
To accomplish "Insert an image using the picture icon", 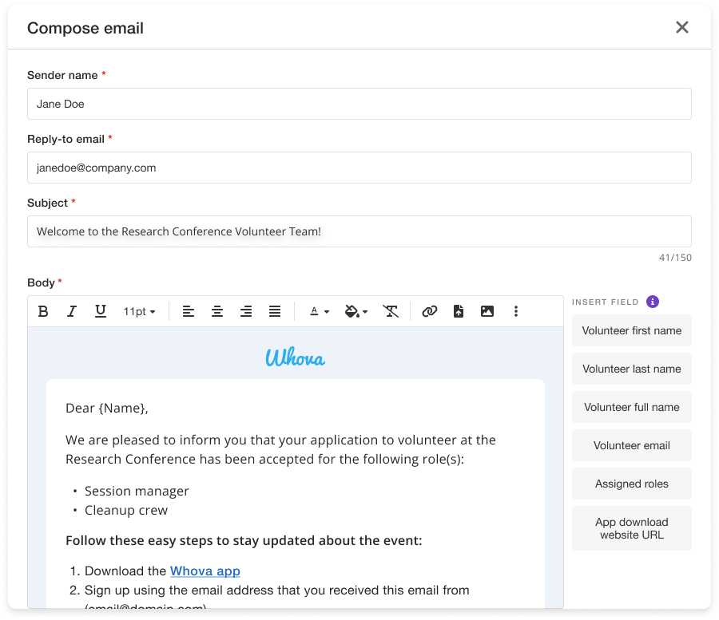I will point(487,311).
